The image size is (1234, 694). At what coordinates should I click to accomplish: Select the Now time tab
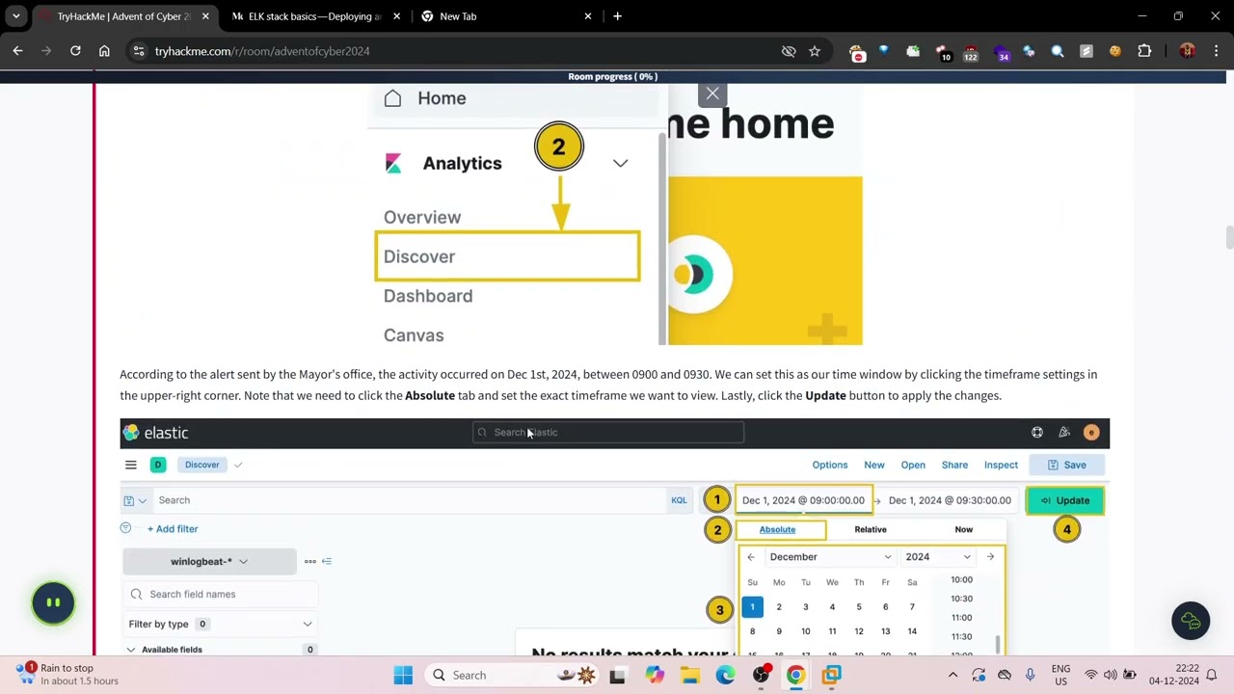tap(964, 529)
